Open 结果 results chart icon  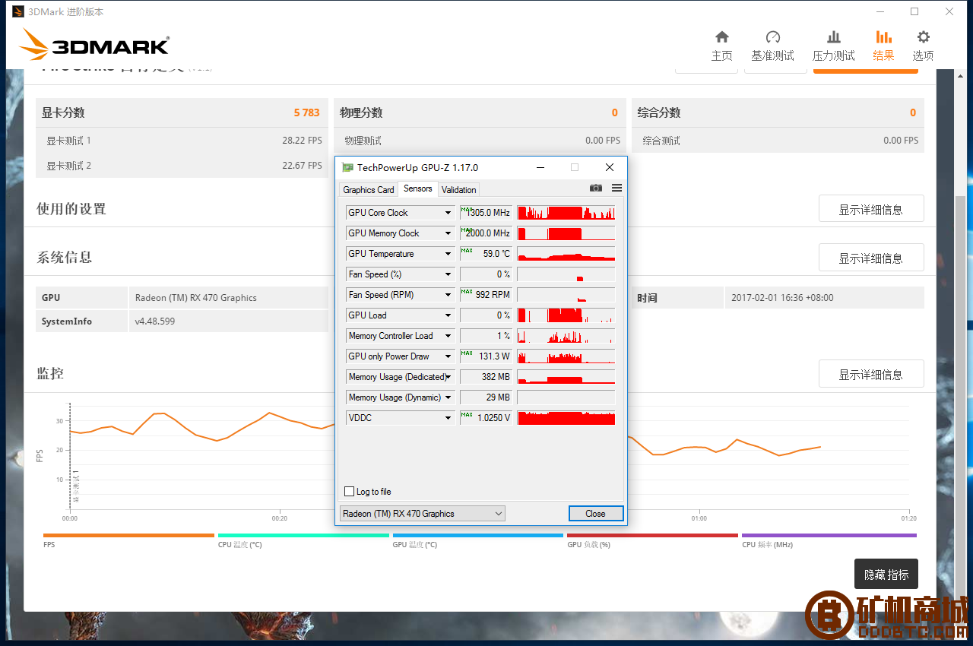[883, 37]
